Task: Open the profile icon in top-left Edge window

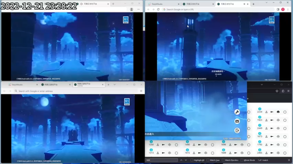Action: [x=131, y=9]
